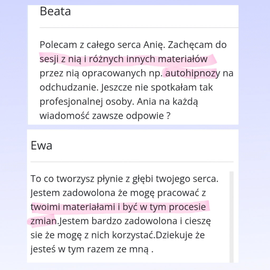The width and height of the screenshot is (270, 270).
Task: Click the reviewer name Ewa
Action: (41, 145)
